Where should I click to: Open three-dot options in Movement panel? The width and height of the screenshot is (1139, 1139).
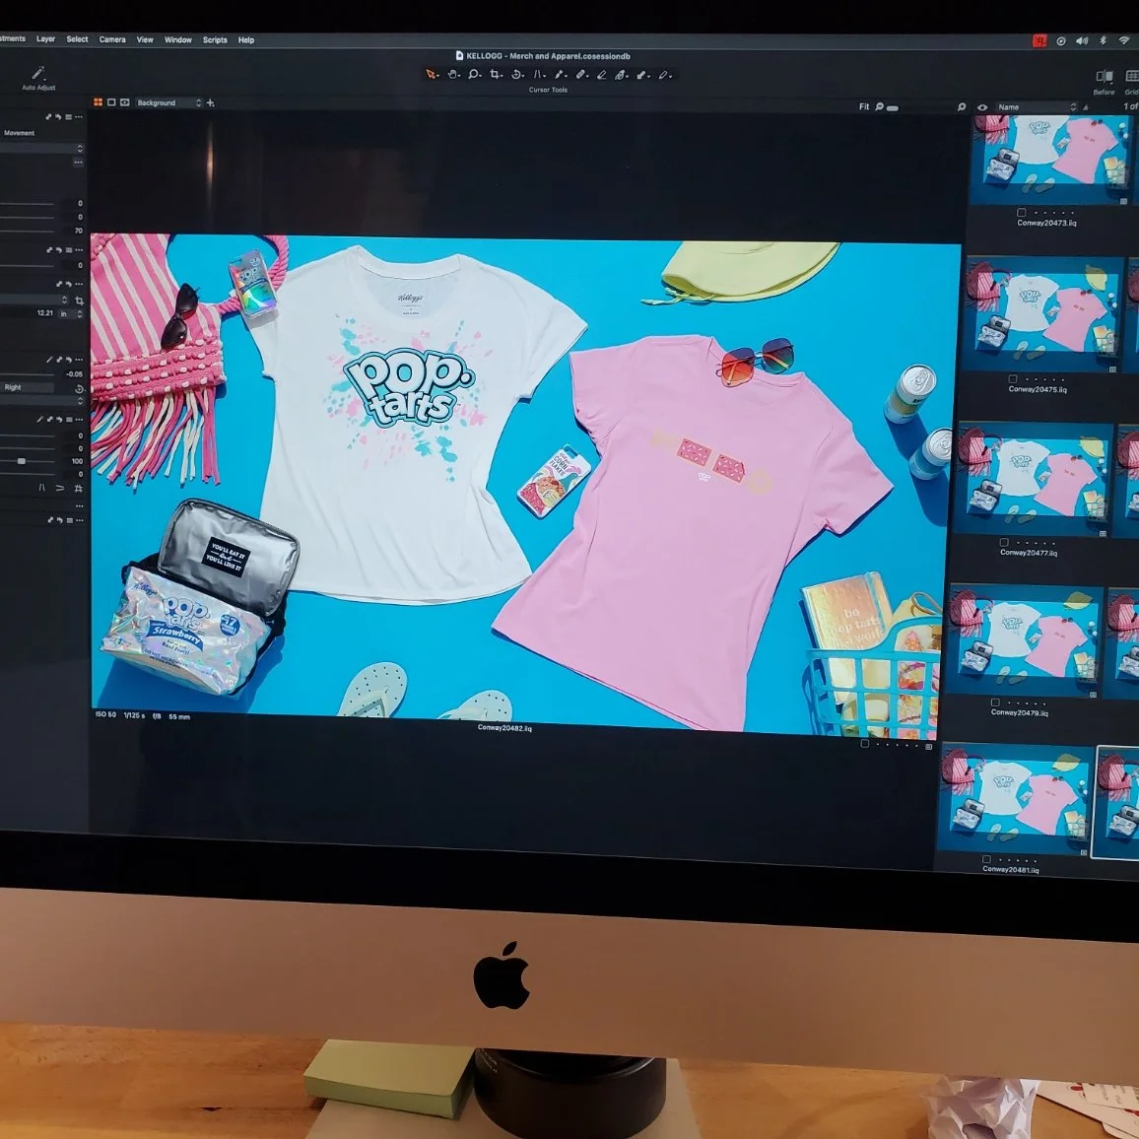[x=79, y=163]
